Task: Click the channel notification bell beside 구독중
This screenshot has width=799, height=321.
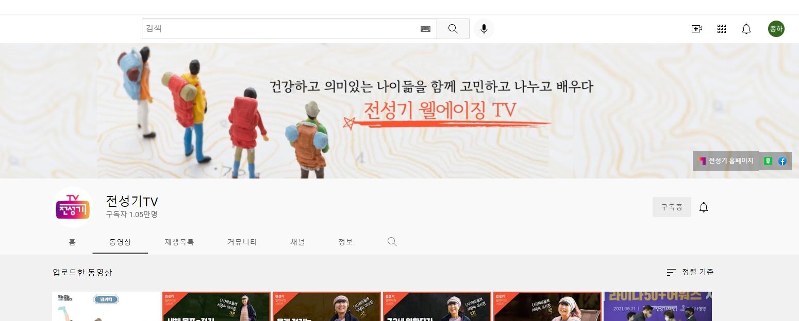Action: [x=704, y=207]
